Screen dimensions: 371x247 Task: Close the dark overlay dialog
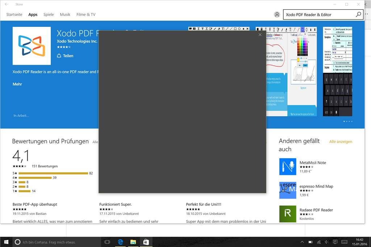260,34
